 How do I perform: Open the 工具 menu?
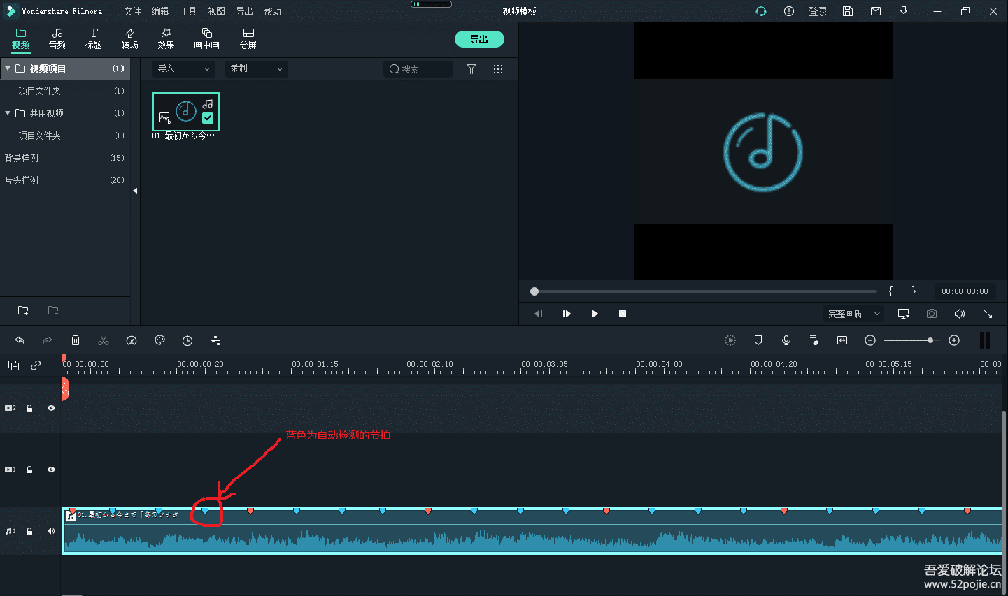point(188,11)
